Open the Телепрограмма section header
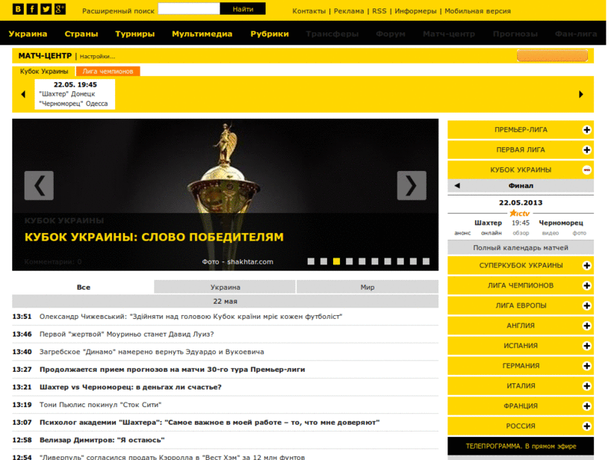This screenshot has width=614, height=460. [520, 446]
